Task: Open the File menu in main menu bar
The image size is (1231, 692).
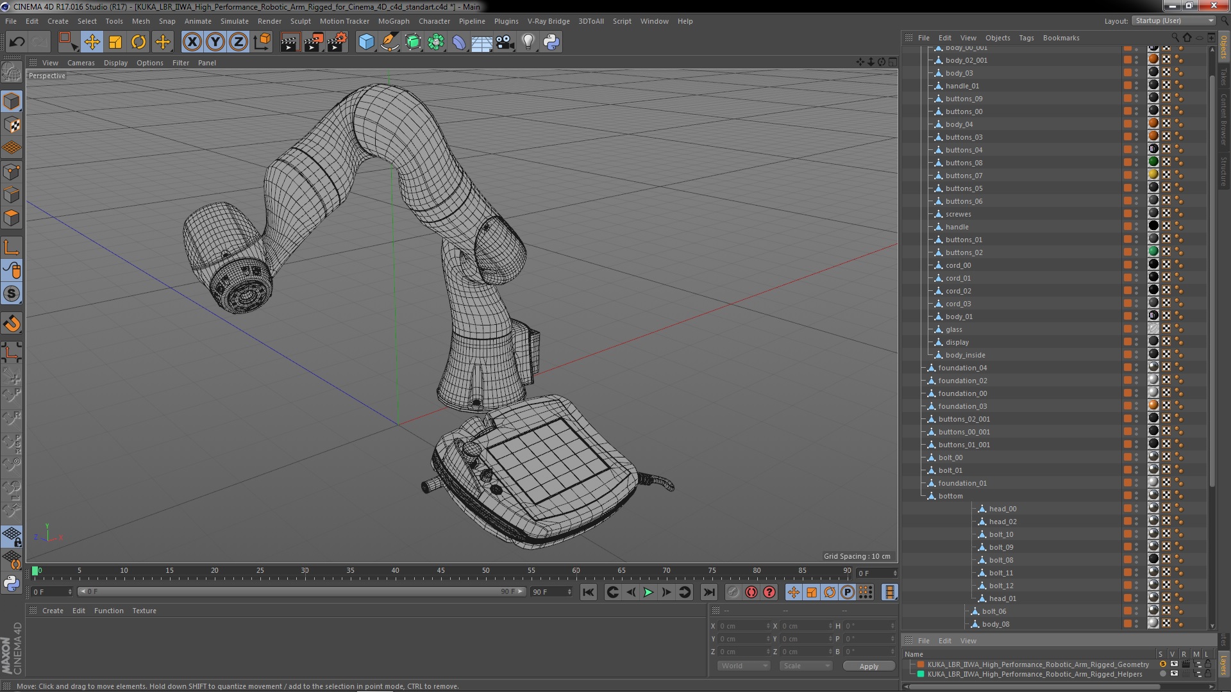Action: click(11, 21)
